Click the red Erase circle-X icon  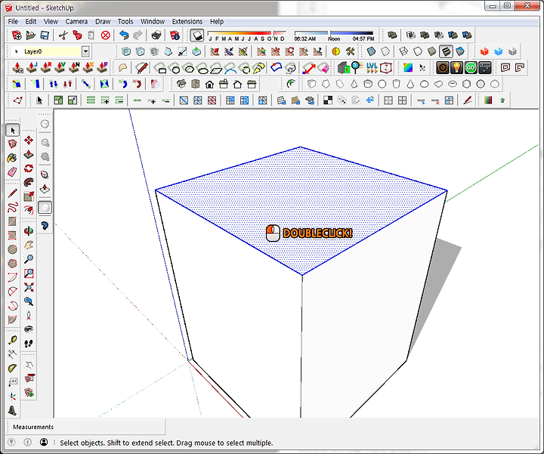[x=106, y=35]
